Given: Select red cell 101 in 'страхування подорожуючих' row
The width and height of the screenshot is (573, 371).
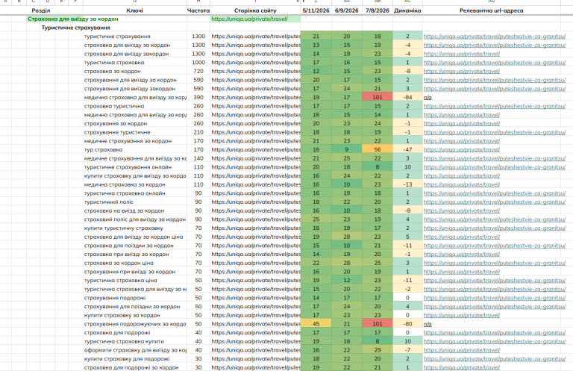Looking at the screenshot, I should [x=378, y=324].
